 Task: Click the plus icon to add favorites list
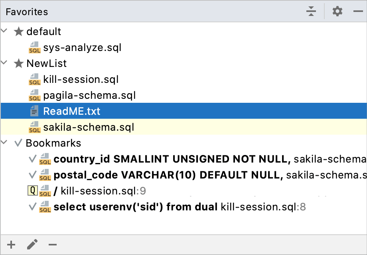click(12, 245)
